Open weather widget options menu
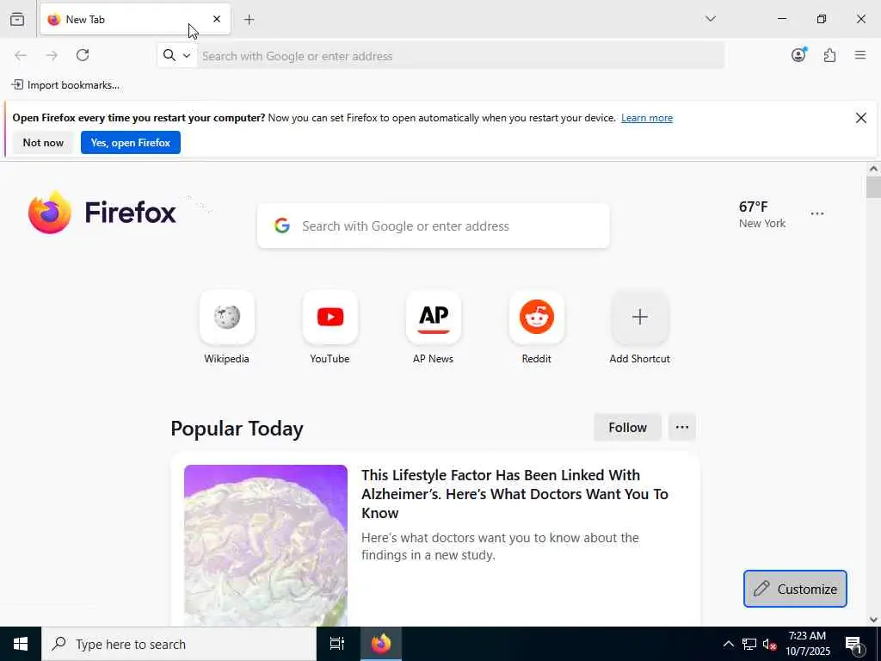881x661 pixels. coord(817,213)
